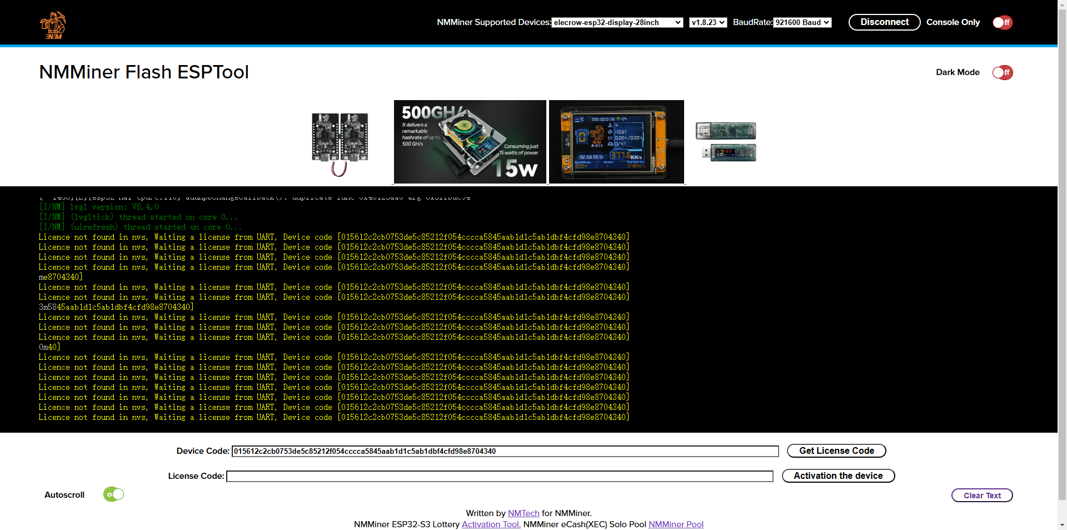Click the Device Code input field
This screenshot has height=530, width=1067.
(x=505, y=452)
